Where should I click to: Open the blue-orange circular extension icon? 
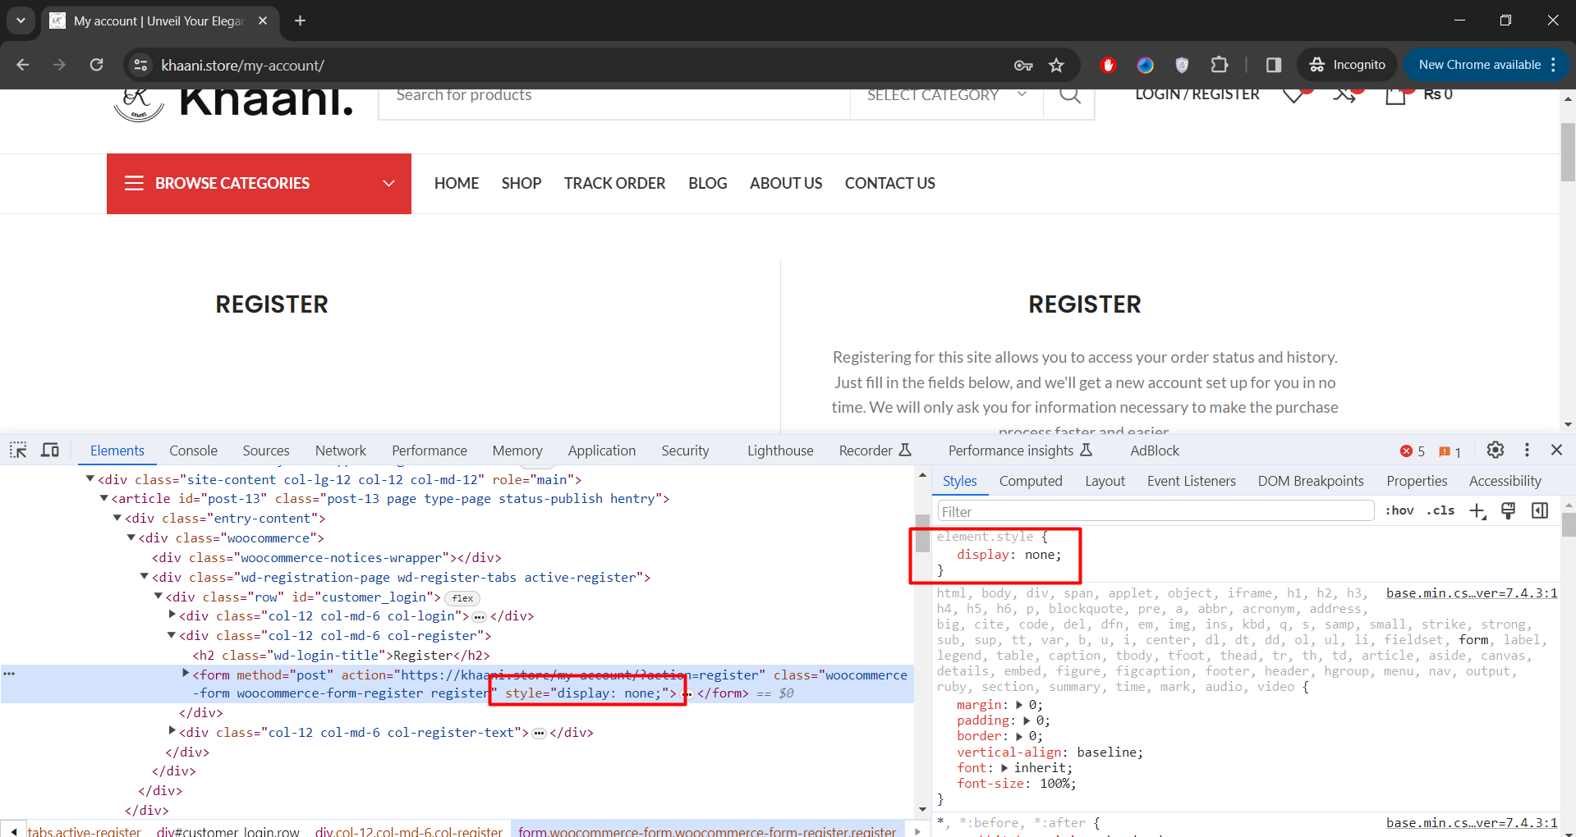1145,65
